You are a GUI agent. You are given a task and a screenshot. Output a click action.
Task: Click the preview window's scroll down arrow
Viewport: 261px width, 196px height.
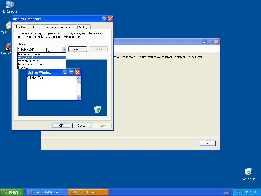point(79,97)
